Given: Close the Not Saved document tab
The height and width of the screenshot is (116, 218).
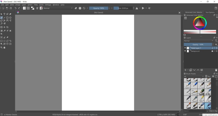Looking at the screenshot, I should [x=180, y=12].
